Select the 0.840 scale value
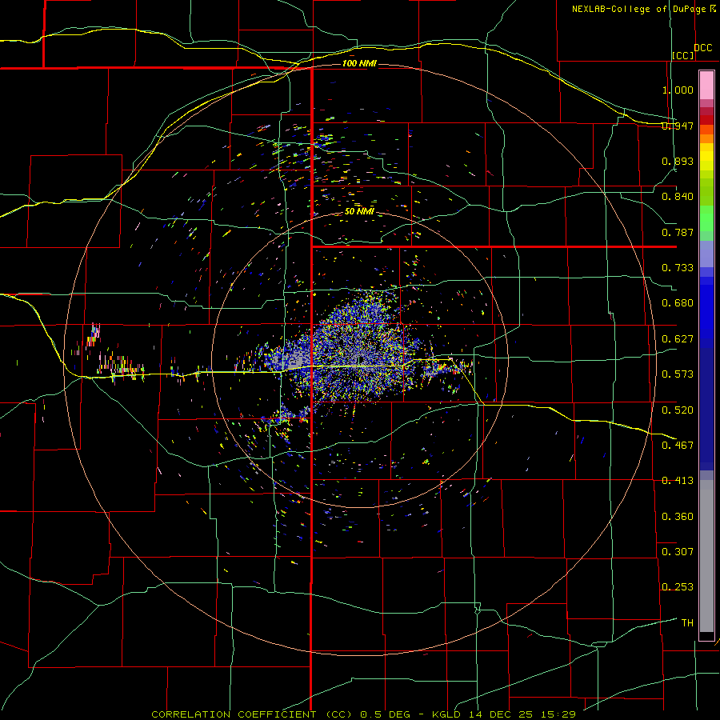 678,197
